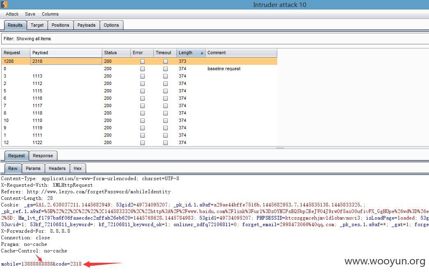
Task: Select the row with payload 1118
Action: click(x=139, y=113)
